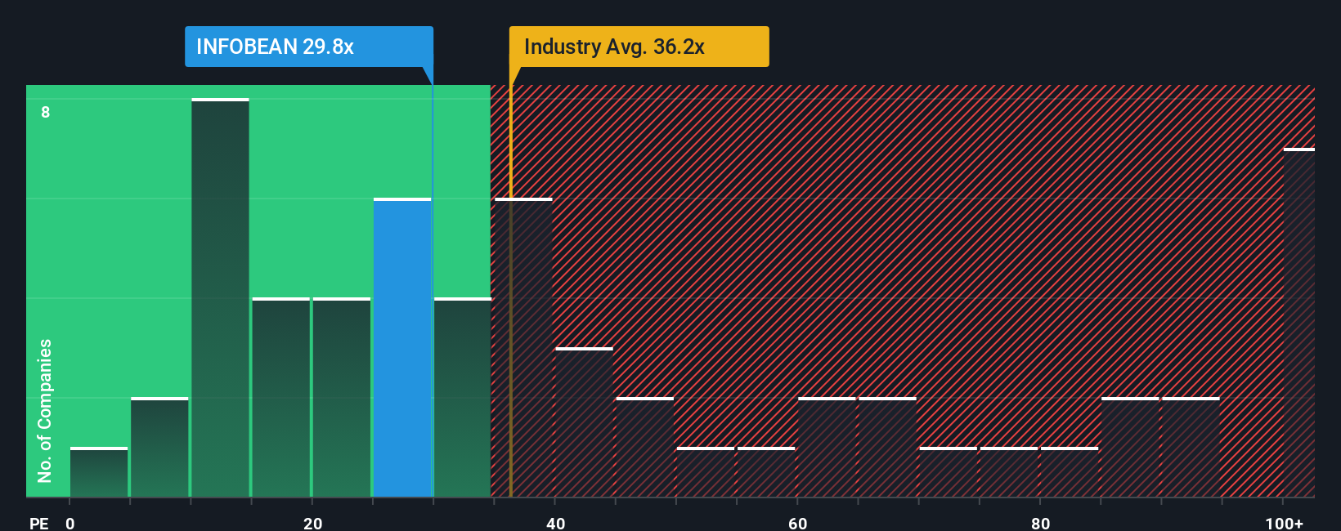Click the No. of Companies axis title
Viewport: 1341px width, 531px height.
tap(45, 410)
